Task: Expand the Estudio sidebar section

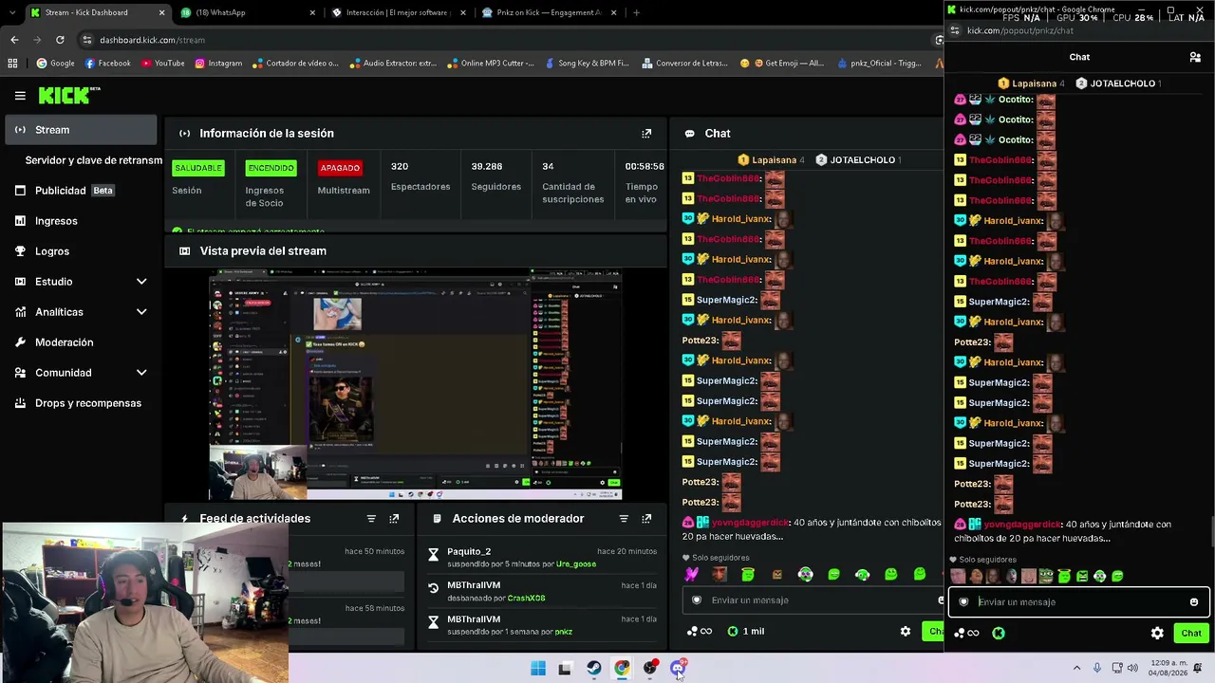Action: tap(141, 282)
